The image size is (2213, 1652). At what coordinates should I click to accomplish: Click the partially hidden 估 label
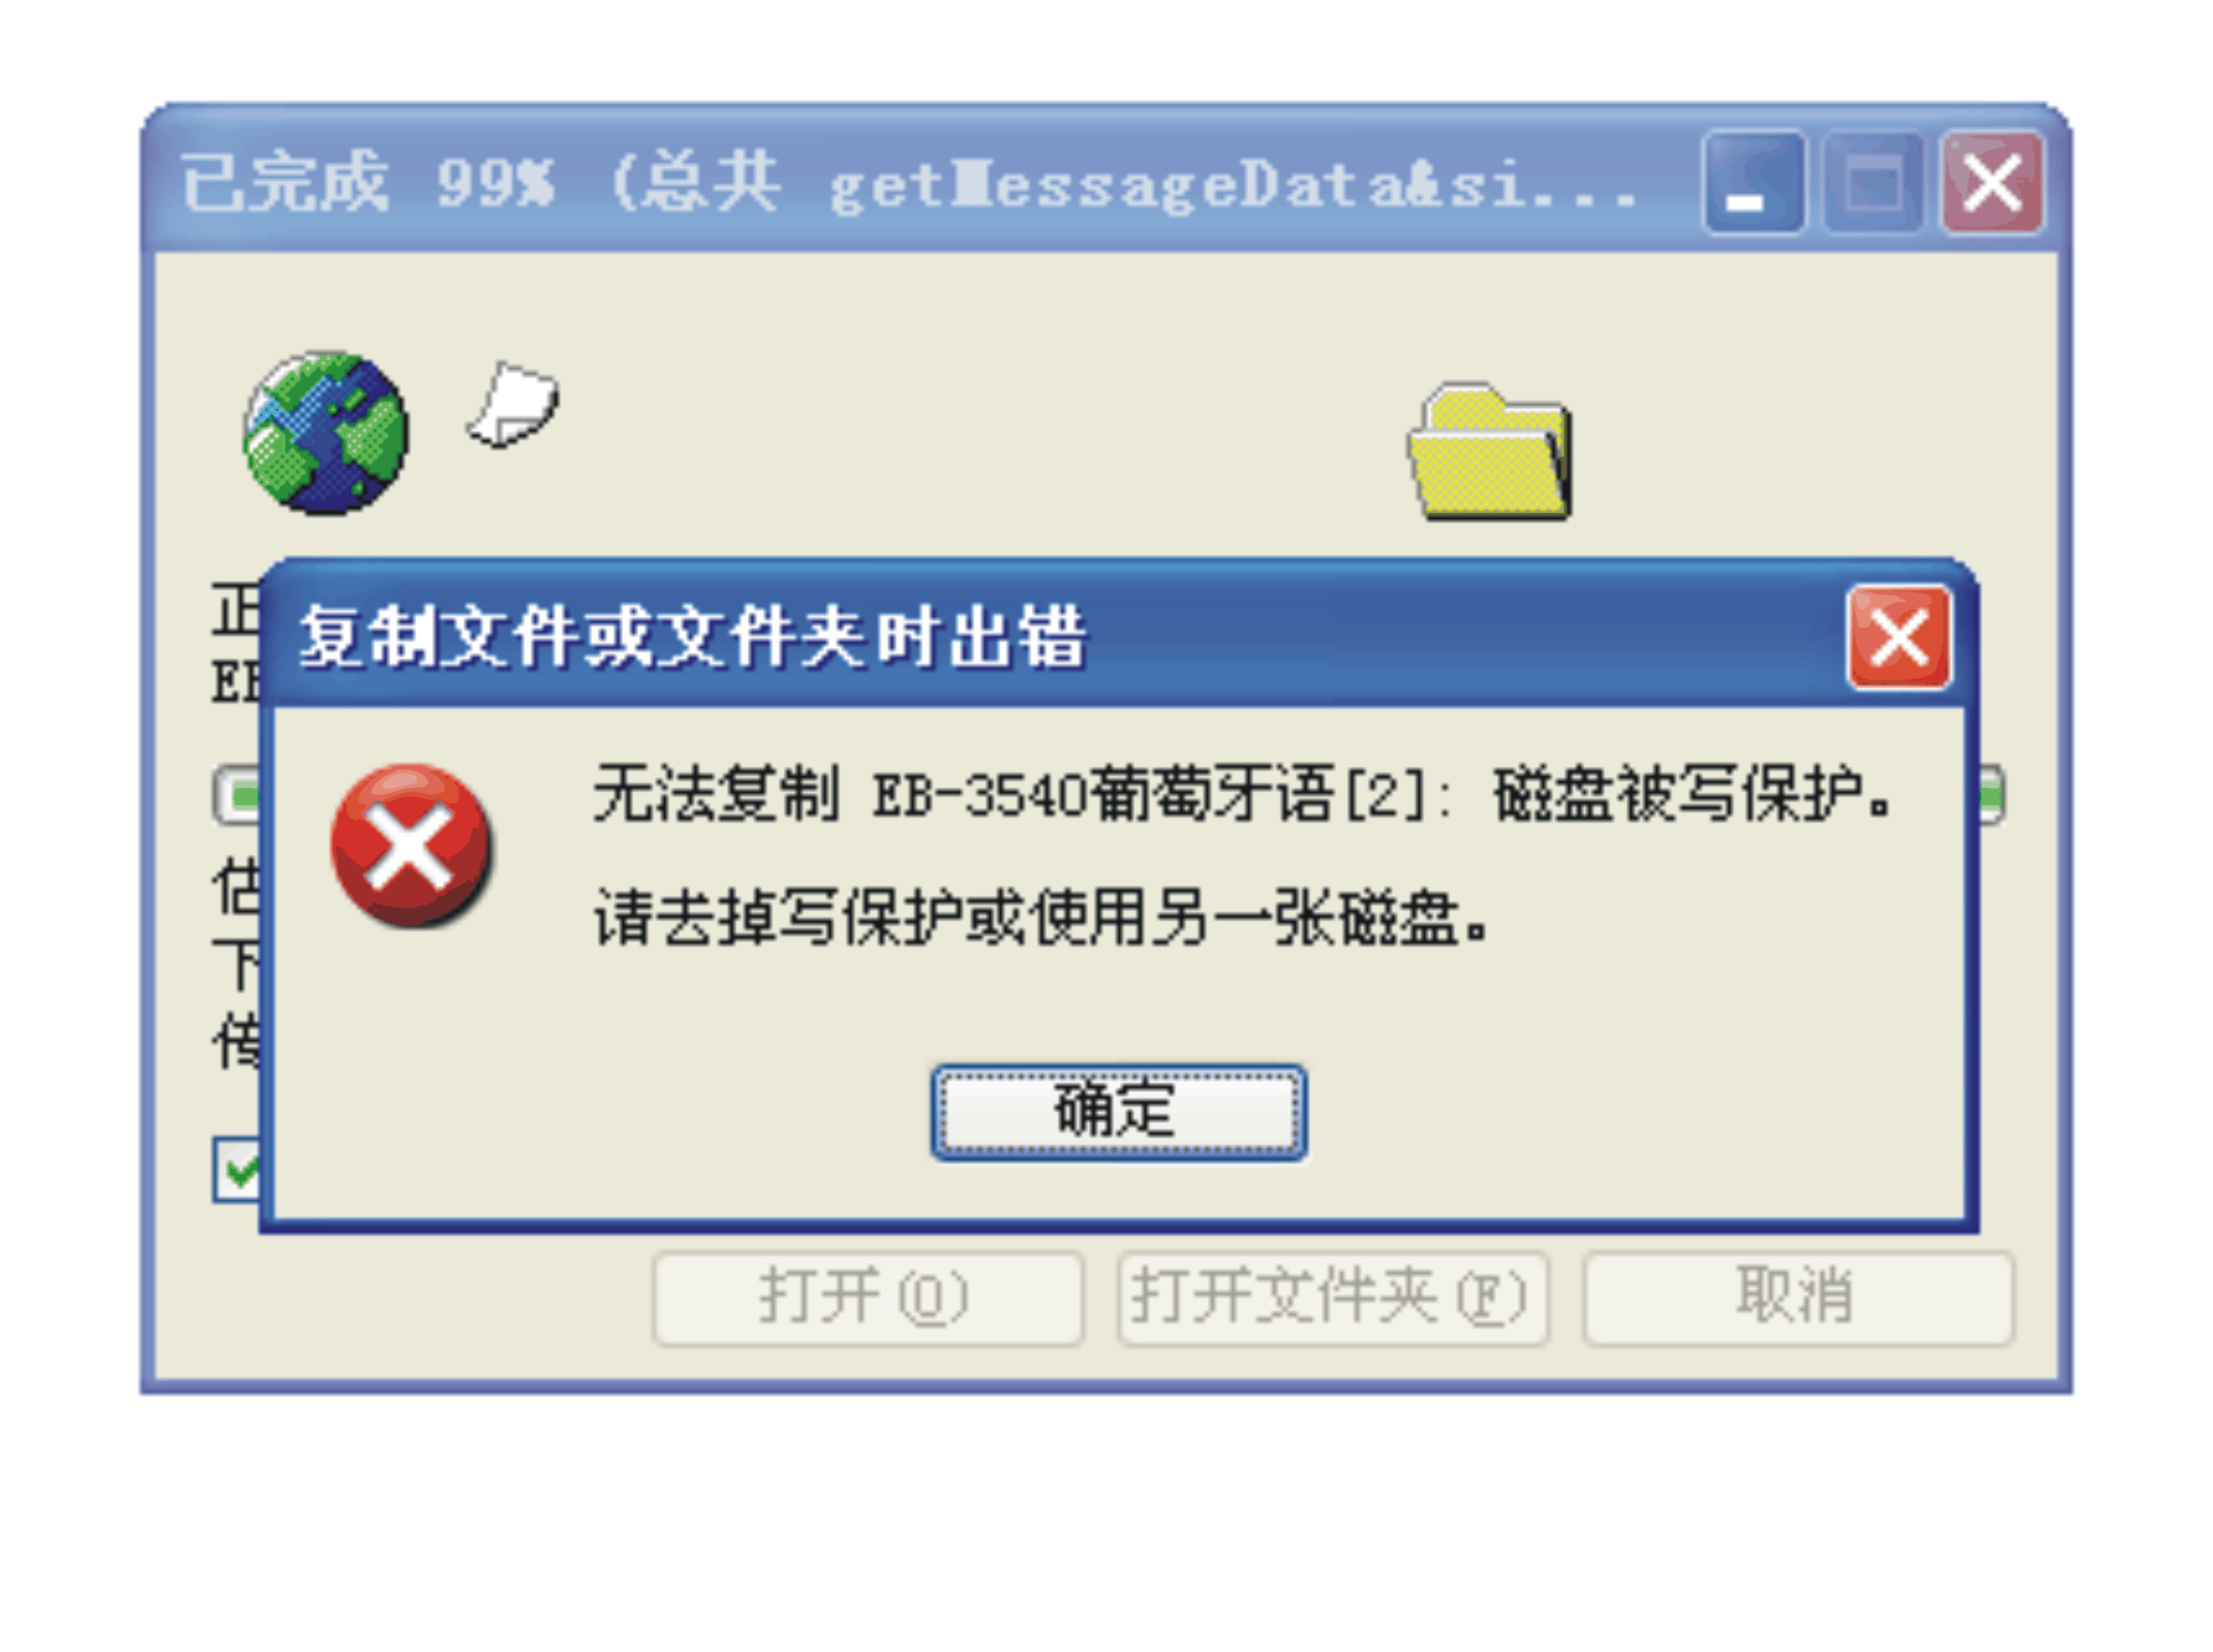237,887
